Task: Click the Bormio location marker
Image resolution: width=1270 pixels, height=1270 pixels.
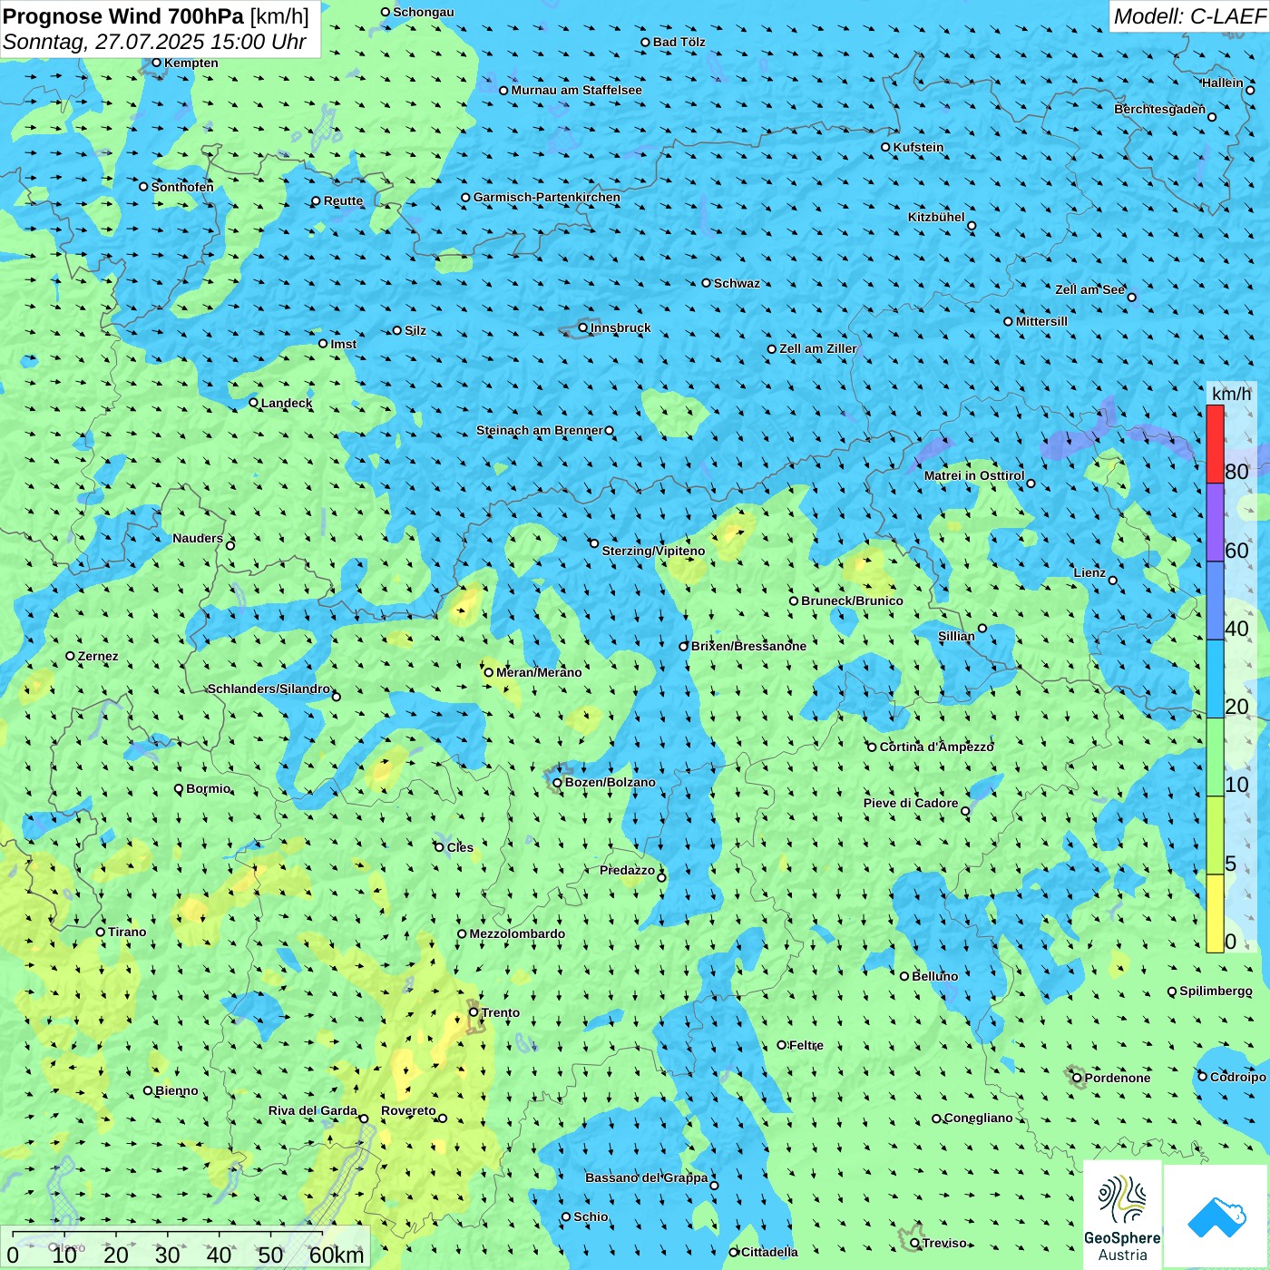Action: [x=179, y=788]
